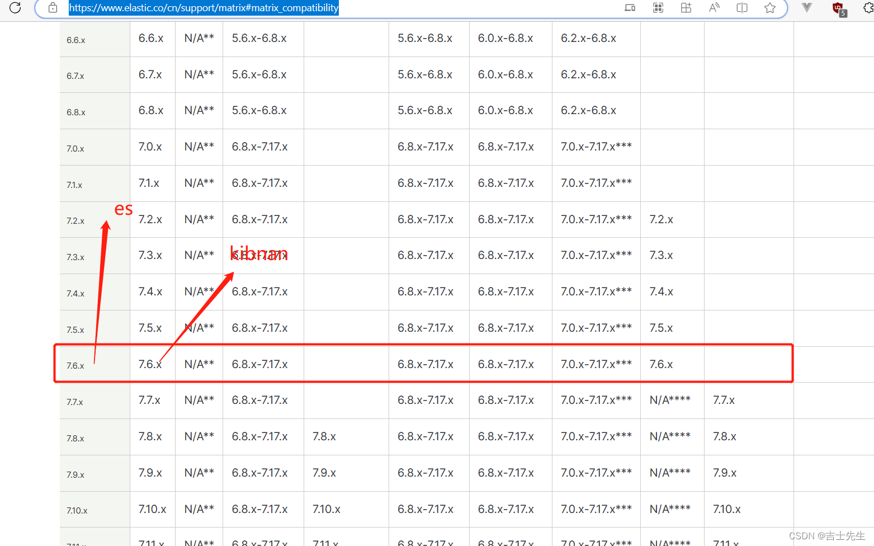Click the 7.1.x row header label
Viewport: 874px width, 546px height.
pyautogui.click(x=74, y=185)
